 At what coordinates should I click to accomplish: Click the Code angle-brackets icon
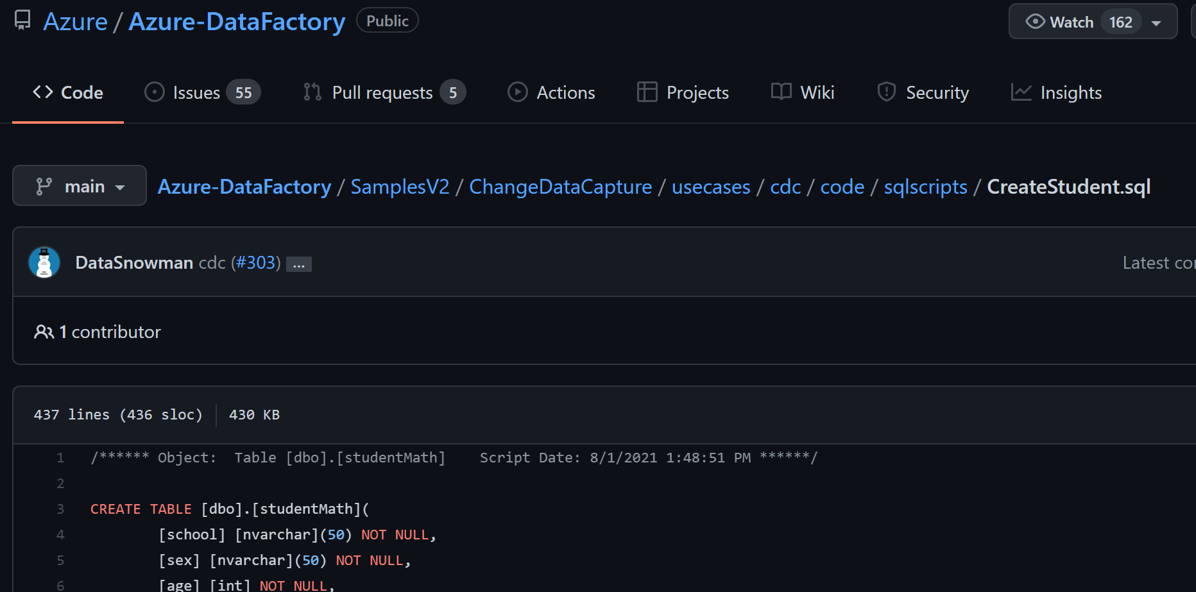43,92
